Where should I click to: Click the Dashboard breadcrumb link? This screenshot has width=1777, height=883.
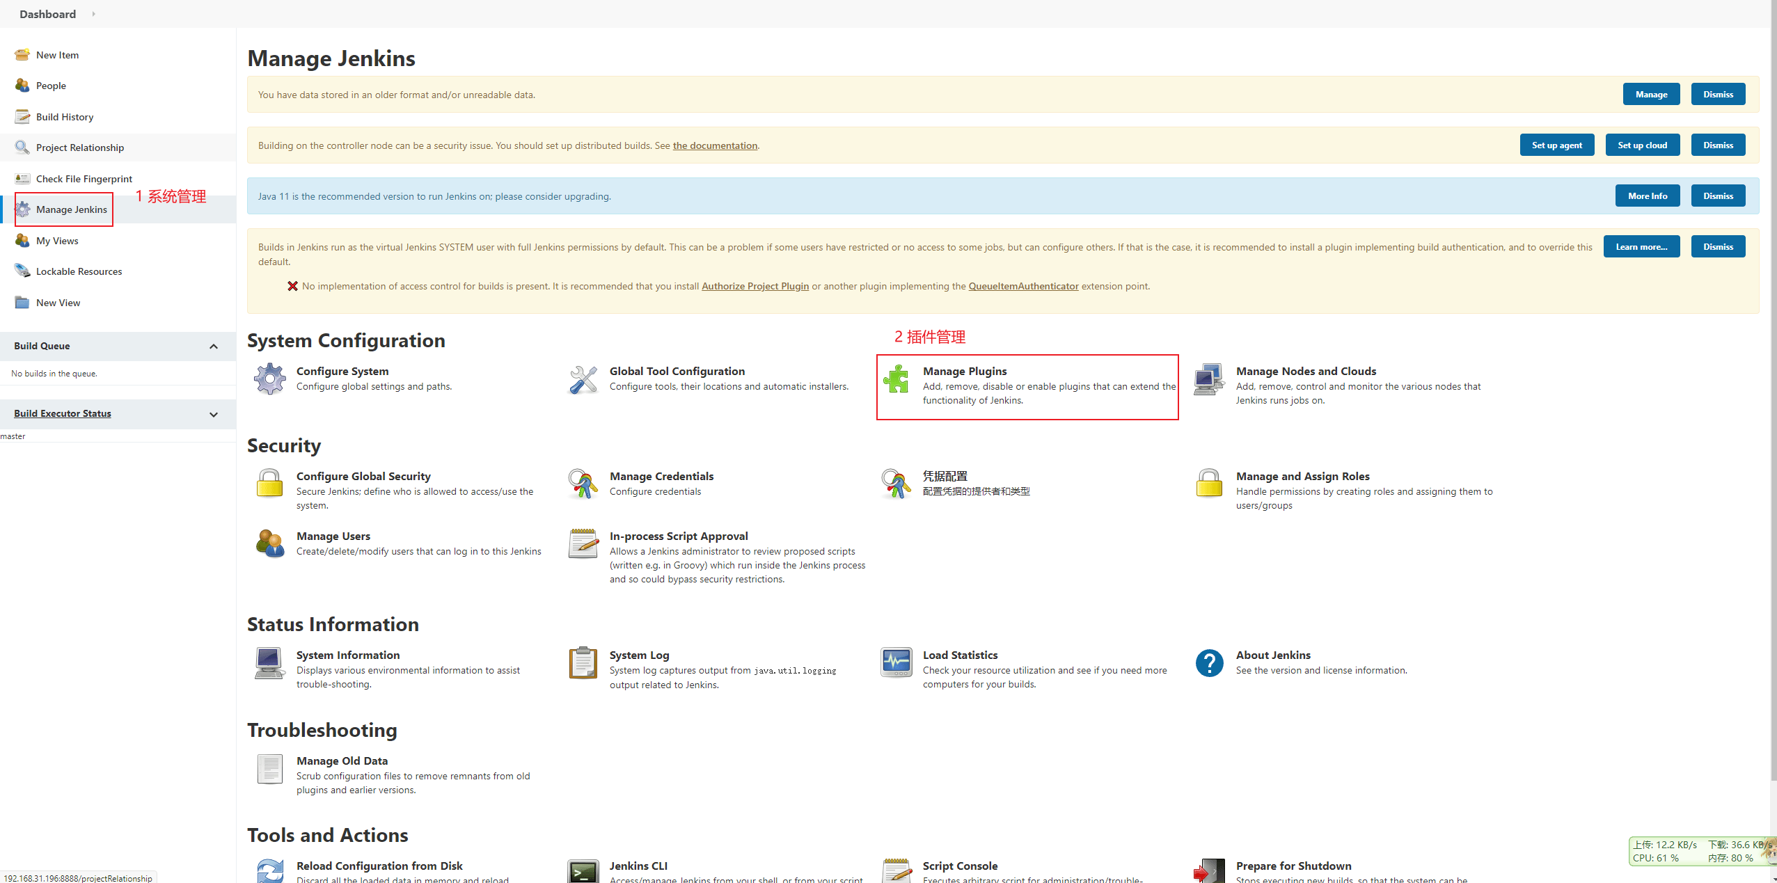[47, 14]
